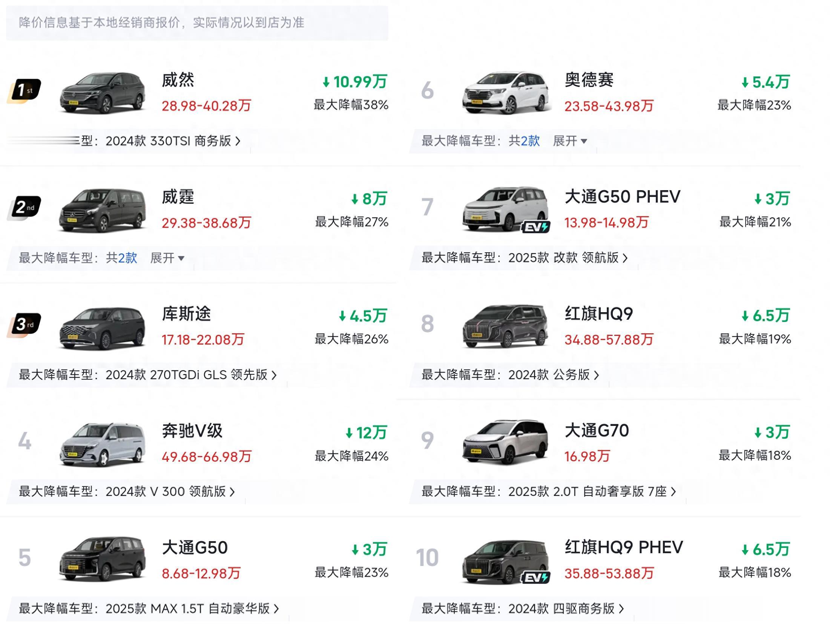Open 大通G70 2025款 2.0T 自动奢享版 7座

point(592,492)
